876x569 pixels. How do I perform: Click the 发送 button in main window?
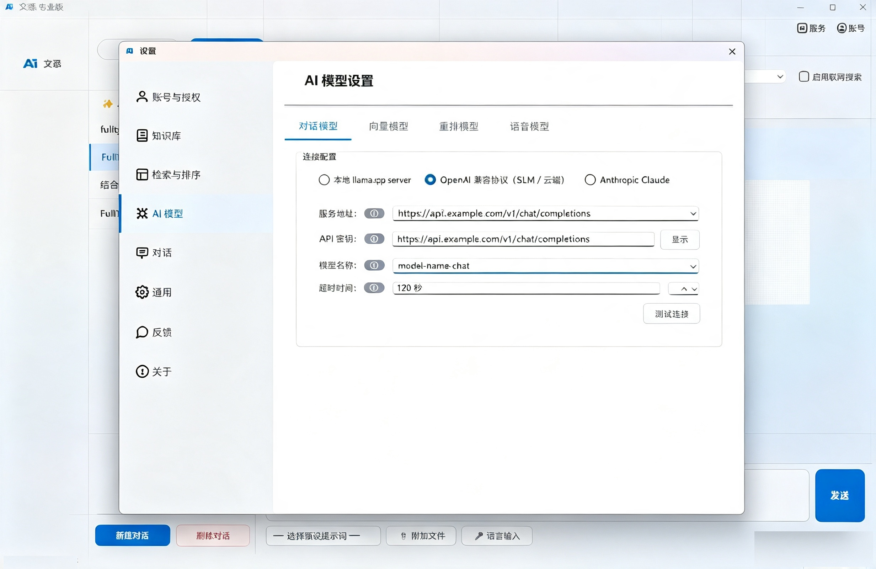coord(840,495)
